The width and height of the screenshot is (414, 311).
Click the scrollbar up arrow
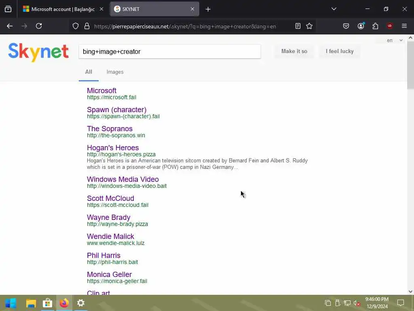click(410, 38)
